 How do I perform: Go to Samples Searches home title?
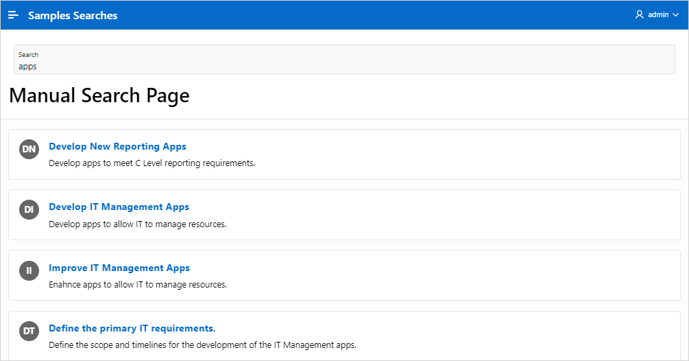coord(73,15)
